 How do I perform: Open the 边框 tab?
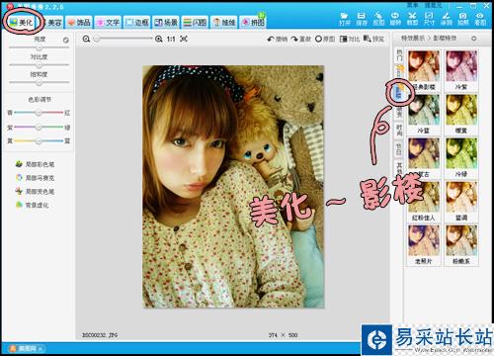(x=137, y=22)
